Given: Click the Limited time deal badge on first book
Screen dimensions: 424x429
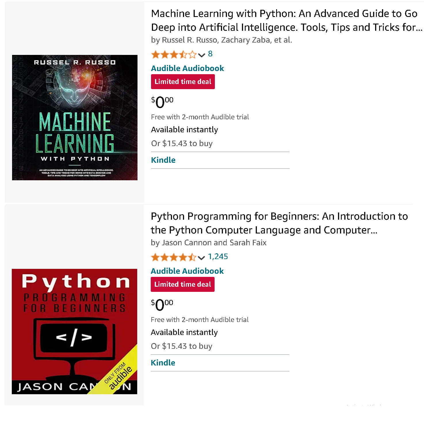Looking at the screenshot, I should [x=183, y=81].
